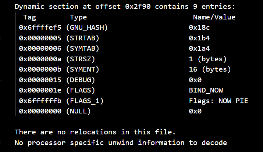Click the Name/Value column header

[x=214, y=17]
